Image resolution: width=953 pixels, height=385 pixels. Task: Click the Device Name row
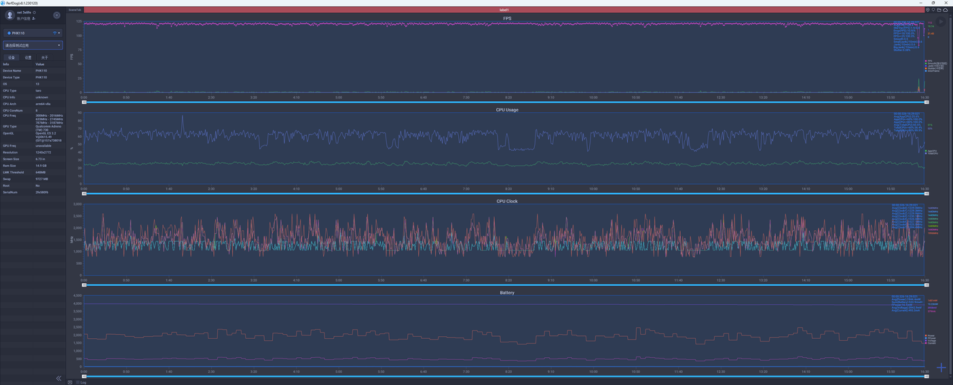(33, 71)
